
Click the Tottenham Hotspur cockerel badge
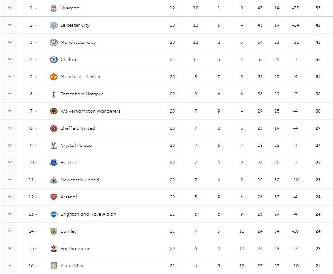point(53,94)
